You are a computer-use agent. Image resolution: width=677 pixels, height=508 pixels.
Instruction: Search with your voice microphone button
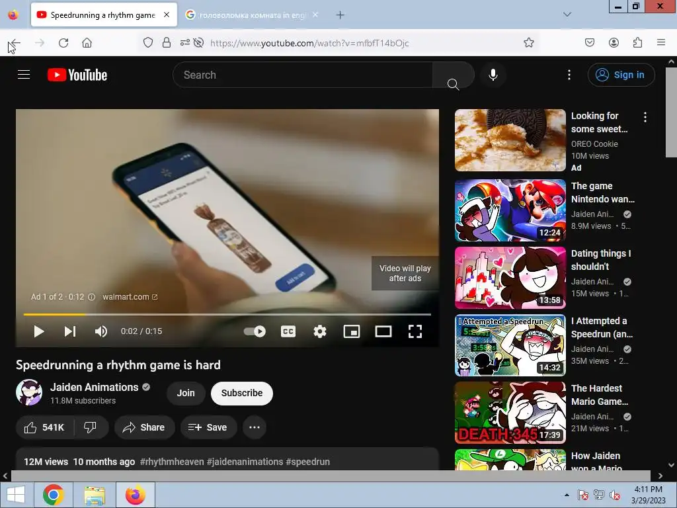493,75
